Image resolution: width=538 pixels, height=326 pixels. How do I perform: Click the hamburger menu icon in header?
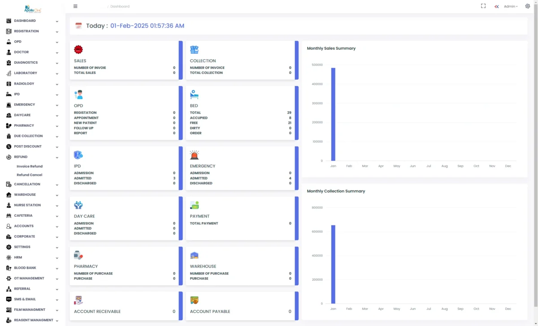(x=75, y=6)
